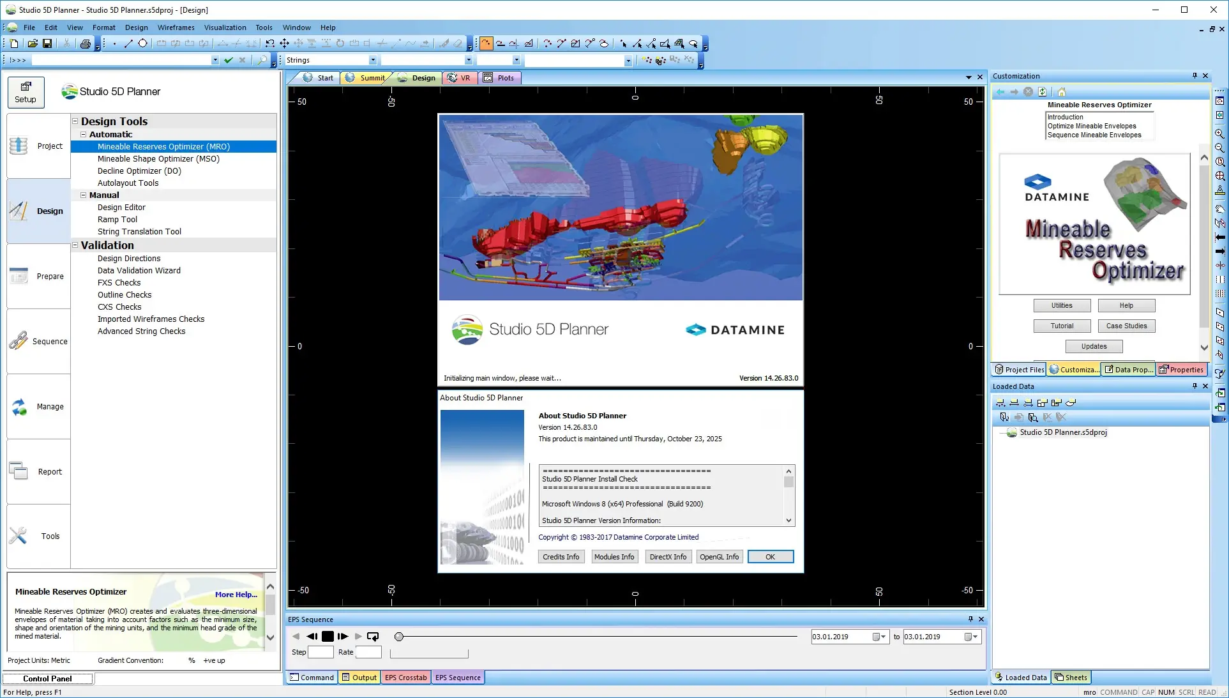Click the four-arrow move tool icon
Image resolution: width=1229 pixels, height=698 pixels.
(284, 43)
